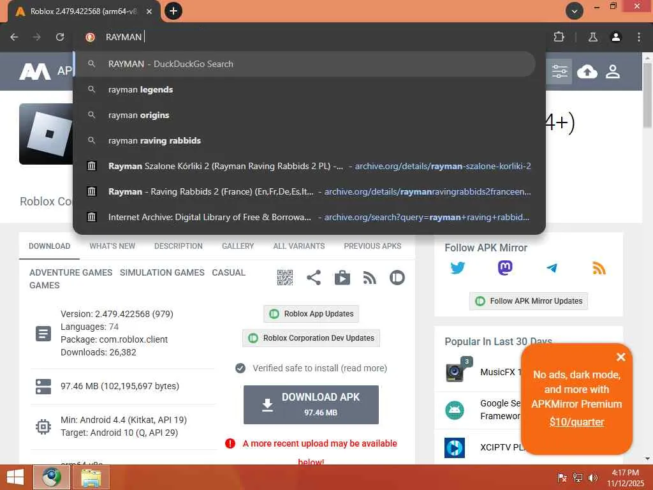Click Roblox Corporation Dev Updates button
The width and height of the screenshot is (653, 490).
click(311, 338)
